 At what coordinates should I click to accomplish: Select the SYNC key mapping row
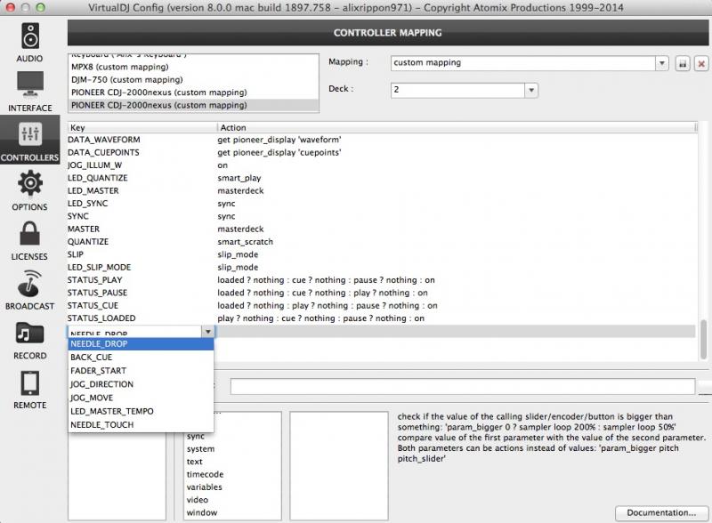pyautogui.click(x=382, y=216)
